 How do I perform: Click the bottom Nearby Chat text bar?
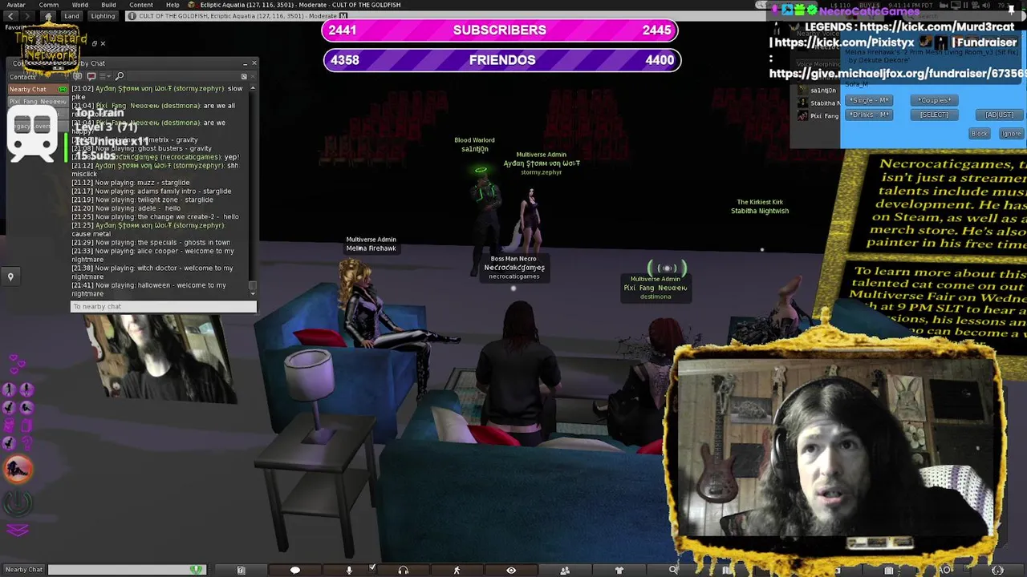(x=126, y=570)
